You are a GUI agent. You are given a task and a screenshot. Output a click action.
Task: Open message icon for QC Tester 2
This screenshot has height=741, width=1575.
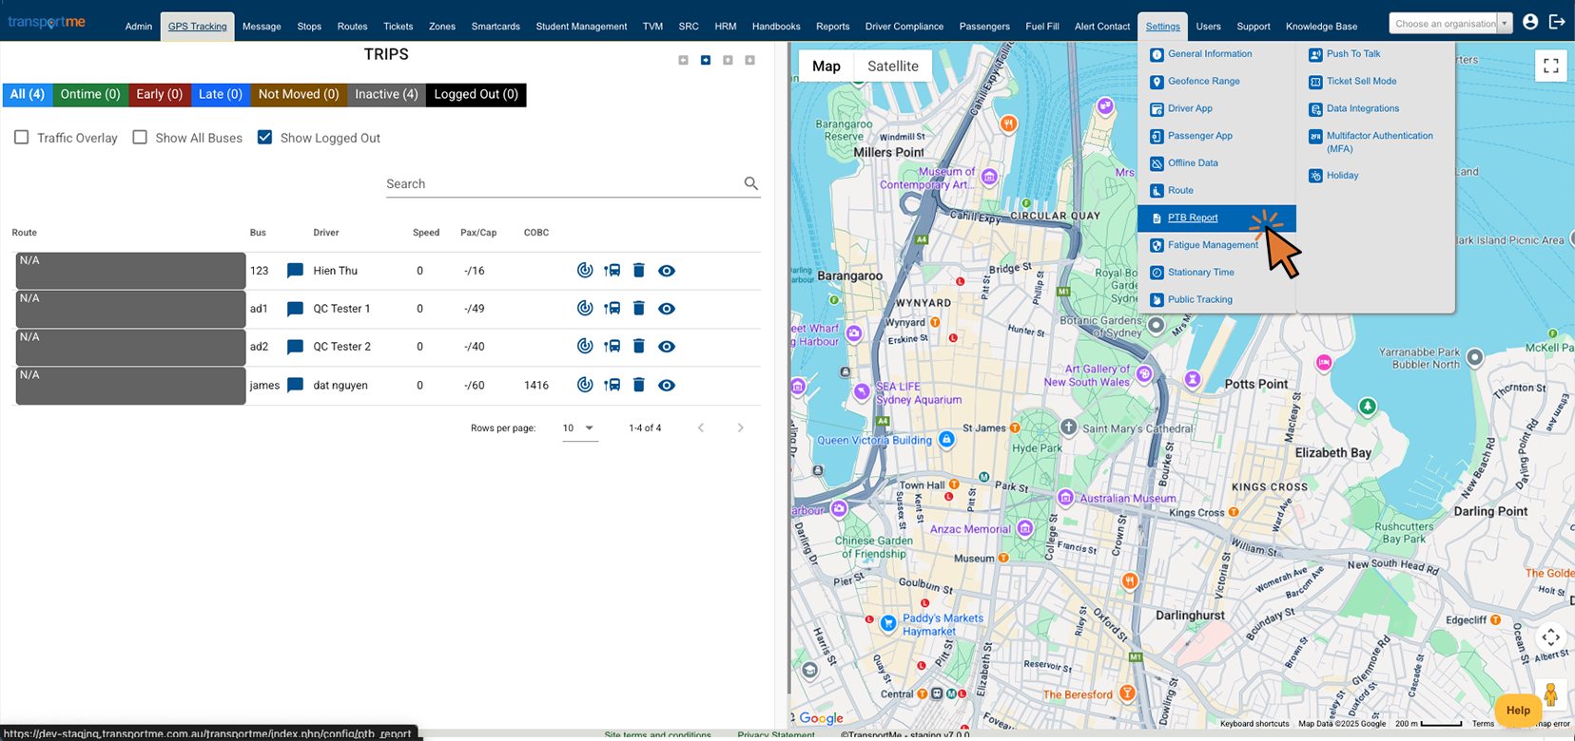coord(295,347)
